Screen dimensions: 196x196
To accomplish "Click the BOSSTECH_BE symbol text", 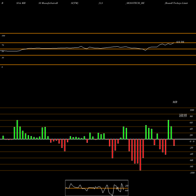I will 136,3.
